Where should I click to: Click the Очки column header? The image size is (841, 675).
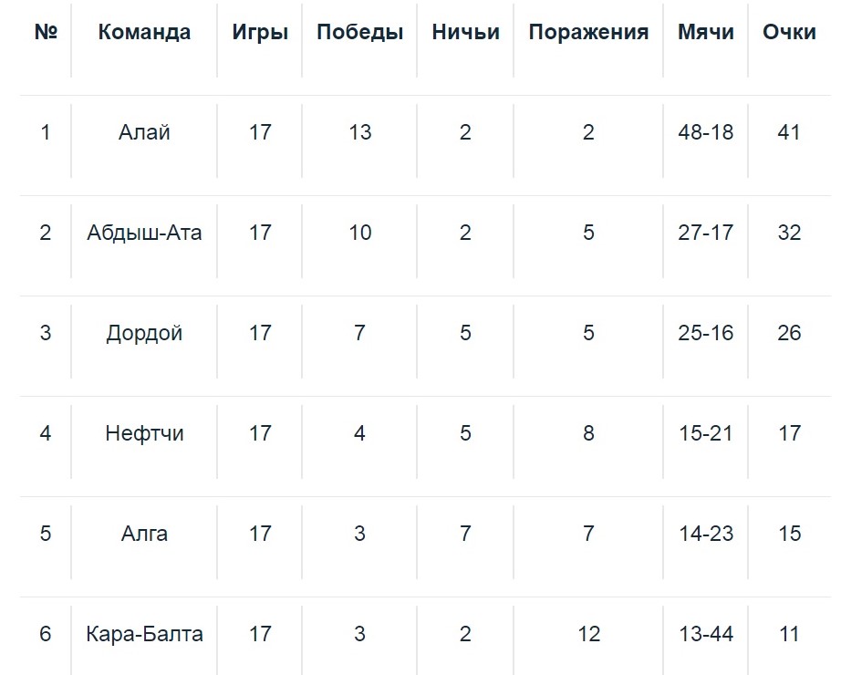[789, 32]
